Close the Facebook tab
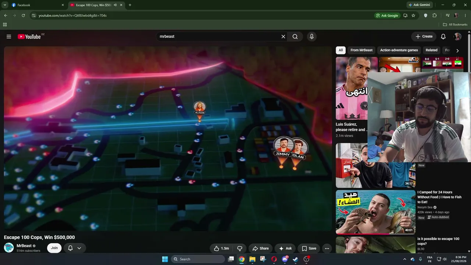The width and height of the screenshot is (471, 265). click(x=63, y=5)
